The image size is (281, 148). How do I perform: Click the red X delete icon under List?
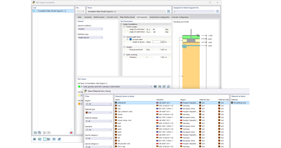(71, 133)
